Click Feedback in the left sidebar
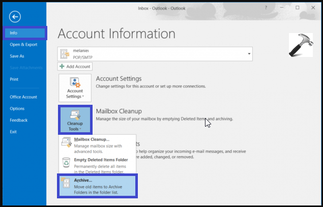This screenshot has width=323, height=207. click(19, 120)
